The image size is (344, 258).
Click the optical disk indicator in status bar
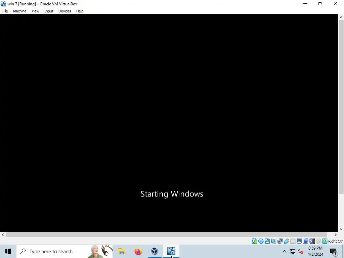(261, 241)
